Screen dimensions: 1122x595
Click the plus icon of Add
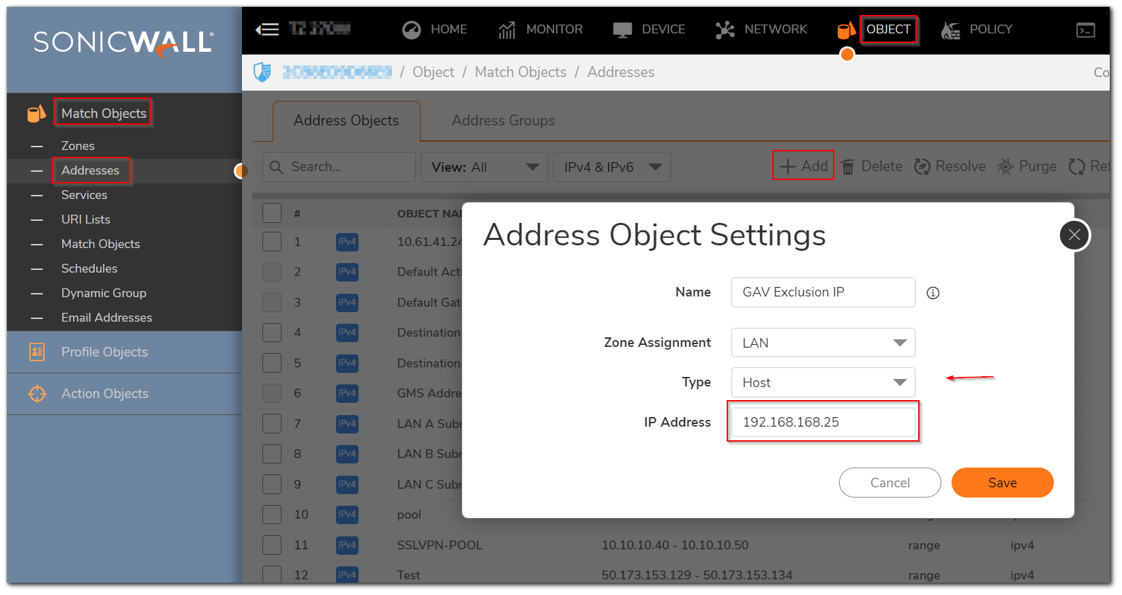pos(788,167)
